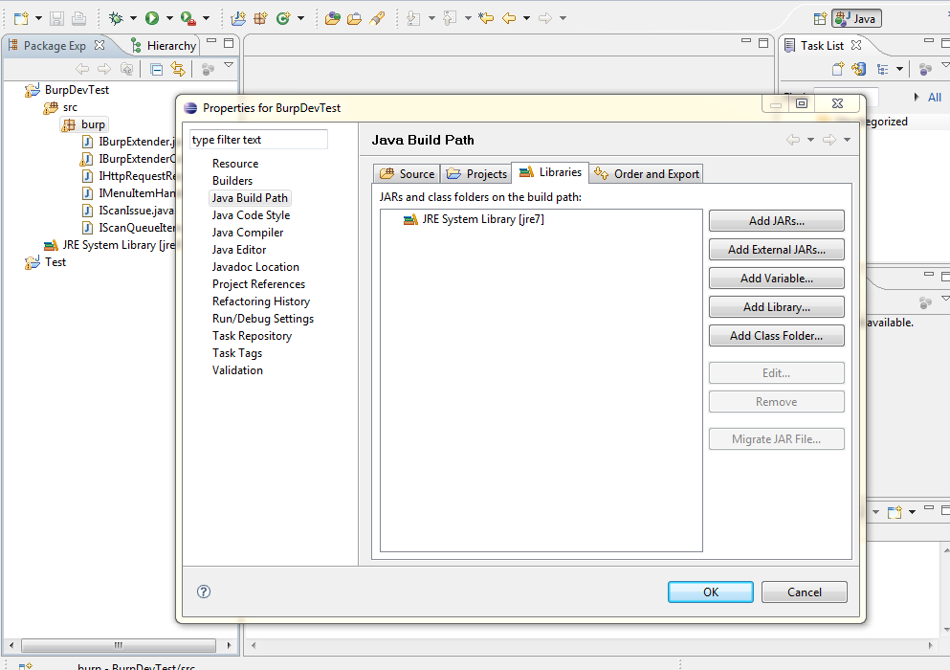Screen dimensions: 950x670
Task: Click the Run External Tools icon
Action: [188, 18]
